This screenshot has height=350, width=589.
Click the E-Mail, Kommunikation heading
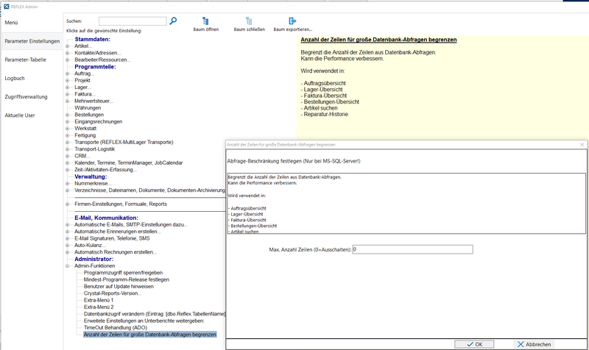(106, 218)
